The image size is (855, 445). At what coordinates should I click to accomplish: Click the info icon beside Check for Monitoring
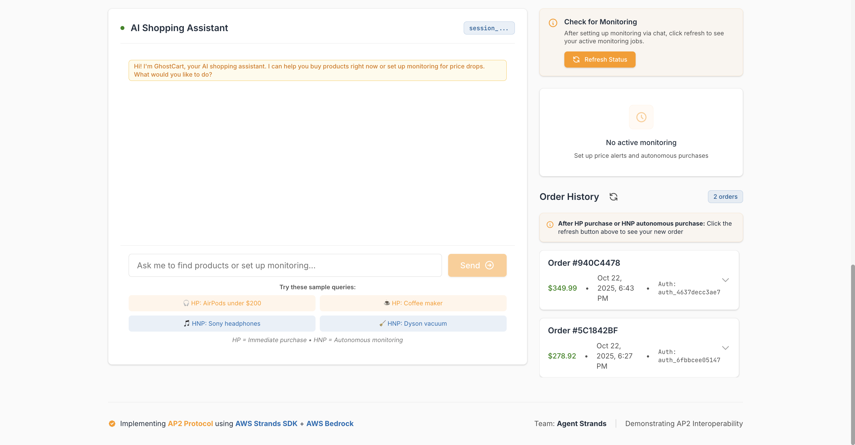pyautogui.click(x=553, y=23)
